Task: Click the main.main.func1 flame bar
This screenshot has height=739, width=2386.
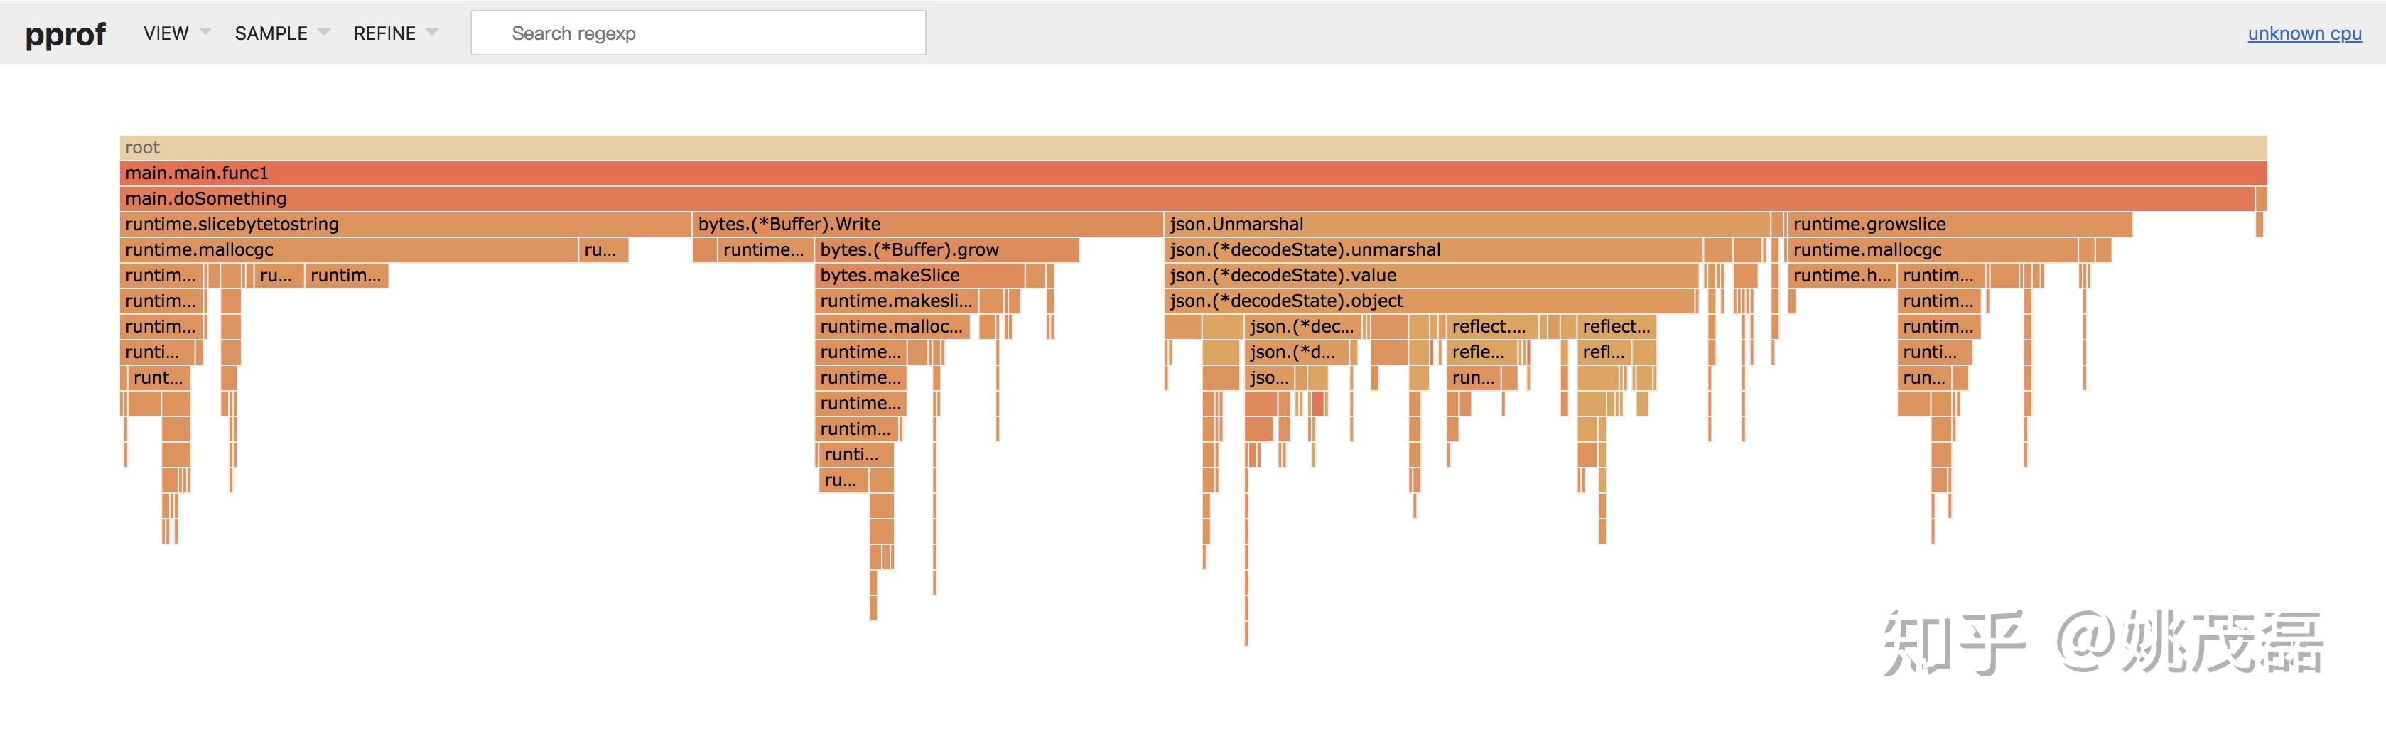Action: point(1192,173)
